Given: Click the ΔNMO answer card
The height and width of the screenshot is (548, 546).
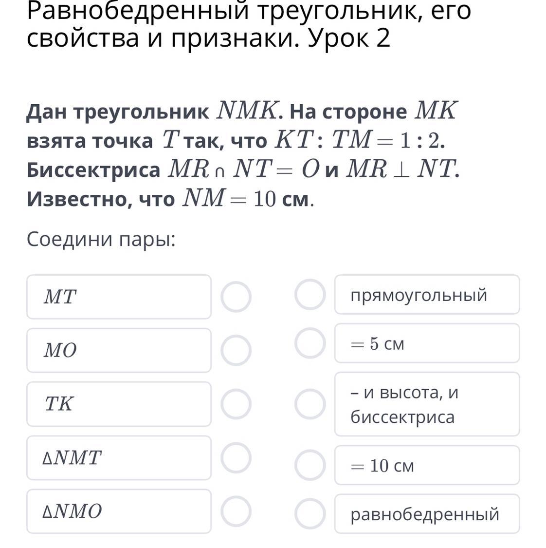Looking at the screenshot, I should [119, 511].
